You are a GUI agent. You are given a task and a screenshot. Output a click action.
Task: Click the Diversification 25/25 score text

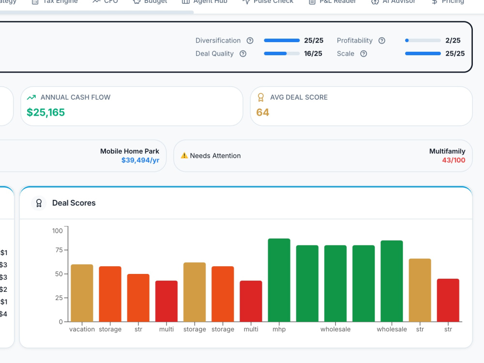tap(314, 41)
